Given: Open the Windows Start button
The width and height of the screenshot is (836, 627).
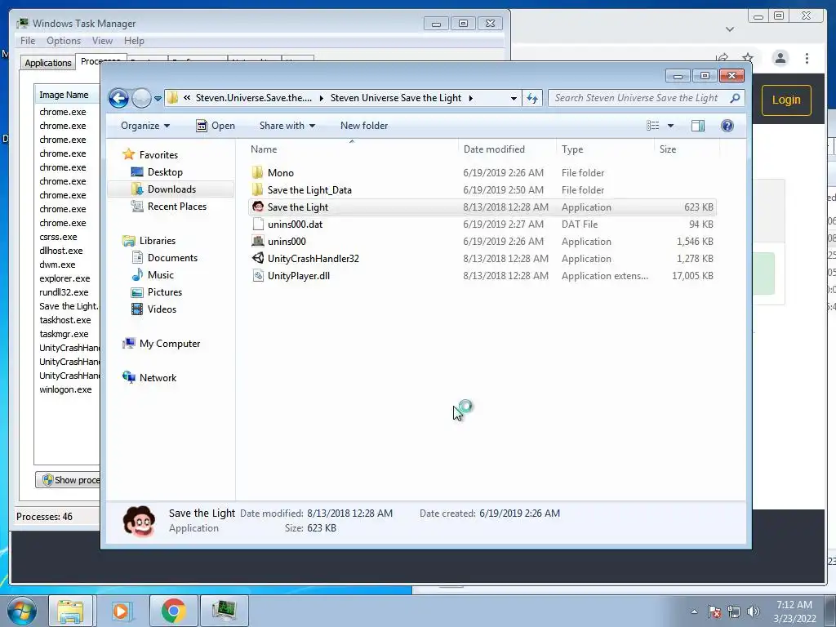Looking at the screenshot, I should (22, 611).
